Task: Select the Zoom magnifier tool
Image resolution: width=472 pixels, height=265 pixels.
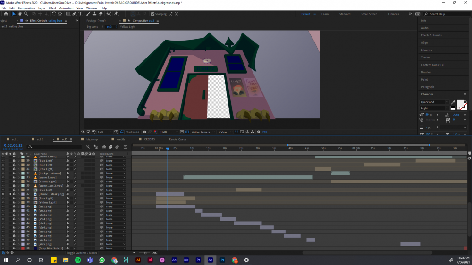Action: click(x=26, y=14)
